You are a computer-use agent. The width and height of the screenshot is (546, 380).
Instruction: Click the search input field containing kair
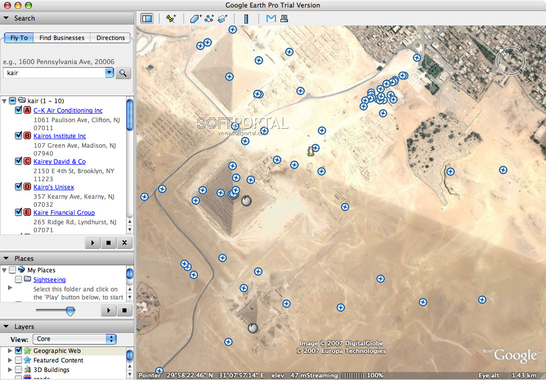pyautogui.click(x=54, y=73)
